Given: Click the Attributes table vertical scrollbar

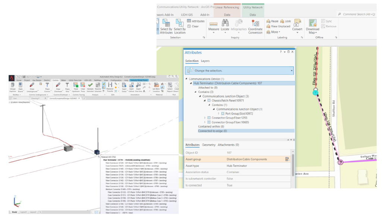Looking at the screenshot, I should pos(292,165).
